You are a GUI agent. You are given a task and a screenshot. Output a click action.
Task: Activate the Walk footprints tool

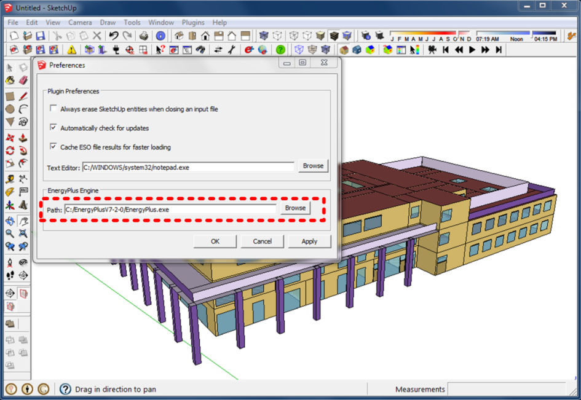click(x=10, y=275)
